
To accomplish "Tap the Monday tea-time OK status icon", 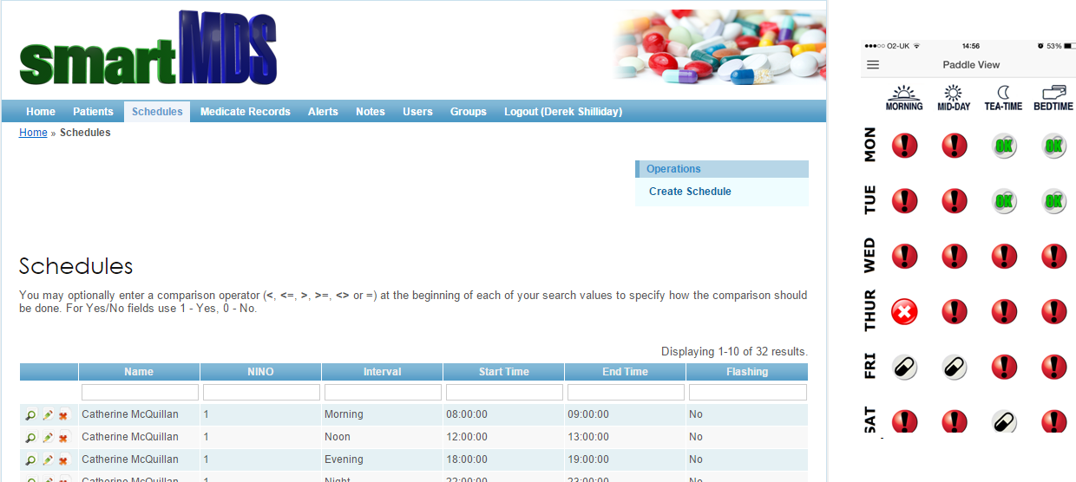I will pos(1004,146).
